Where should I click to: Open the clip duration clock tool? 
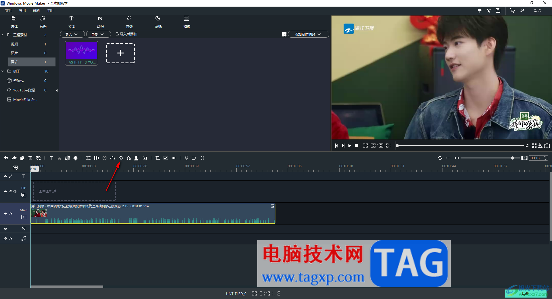104,158
